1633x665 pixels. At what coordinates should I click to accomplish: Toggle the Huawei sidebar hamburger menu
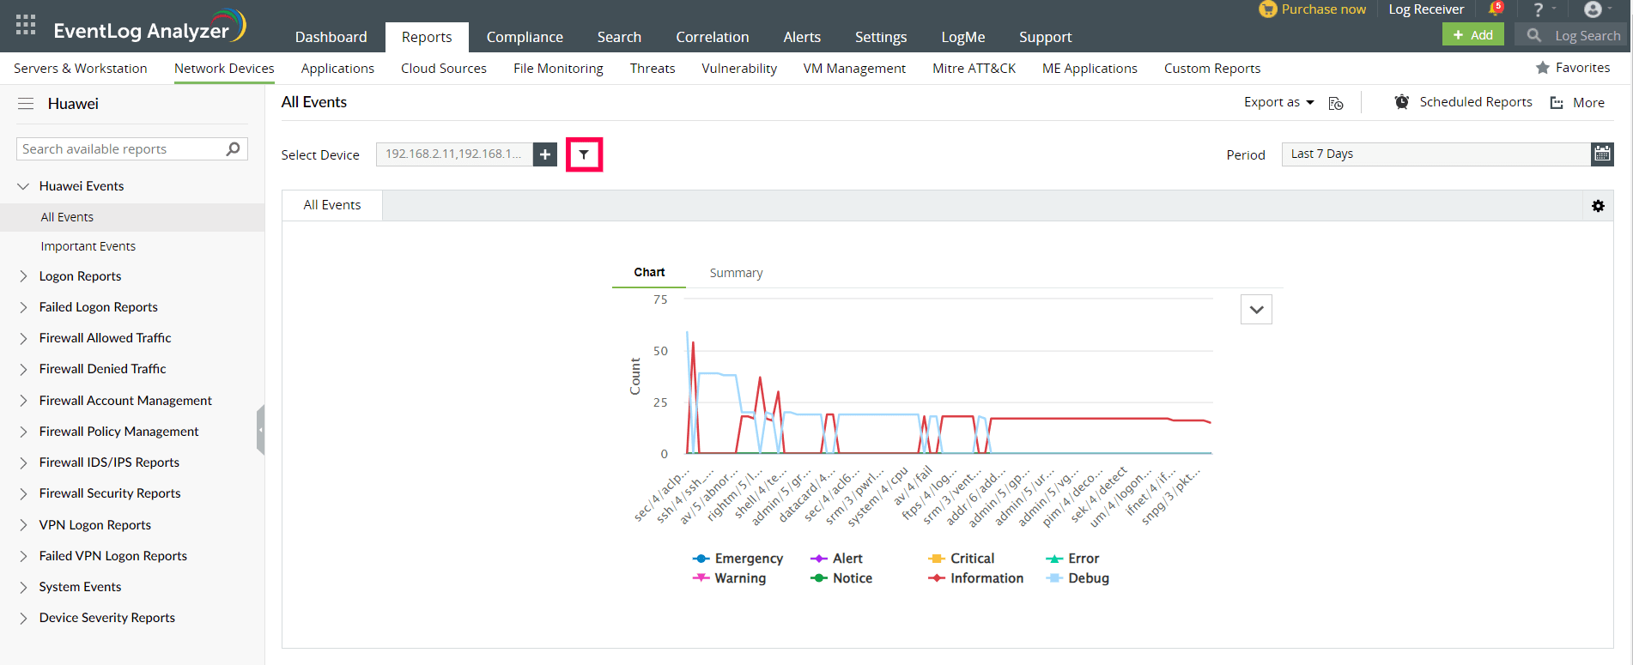point(26,104)
